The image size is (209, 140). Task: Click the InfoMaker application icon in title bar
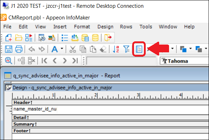(x=4, y=17)
